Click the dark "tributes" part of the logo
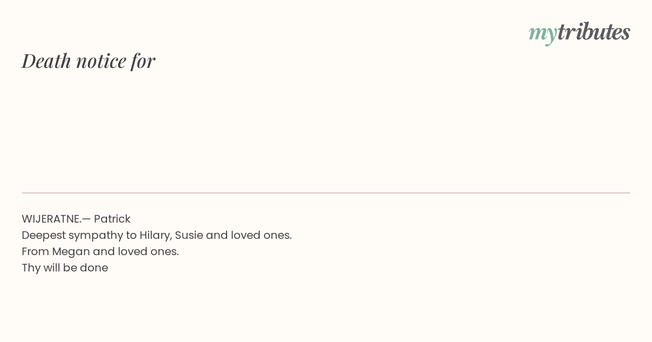 tap(593, 31)
